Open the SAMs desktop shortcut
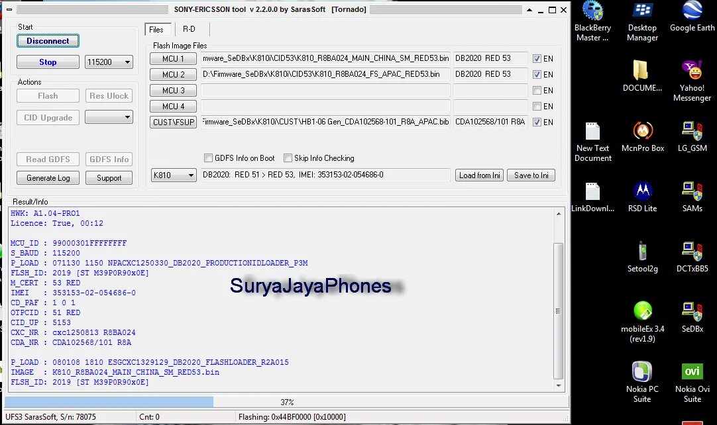Viewport: 717px width, 425px height. pos(692,191)
